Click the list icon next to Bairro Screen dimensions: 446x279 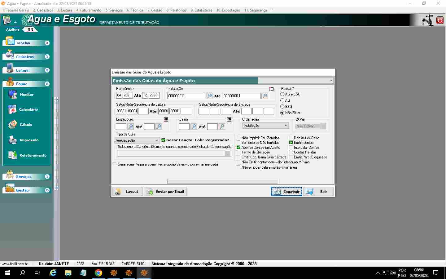(x=229, y=120)
